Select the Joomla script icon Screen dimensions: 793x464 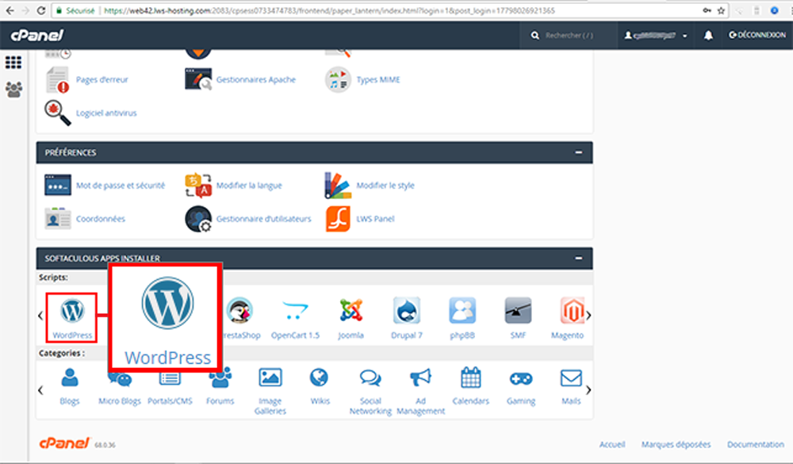(x=351, y=311)
